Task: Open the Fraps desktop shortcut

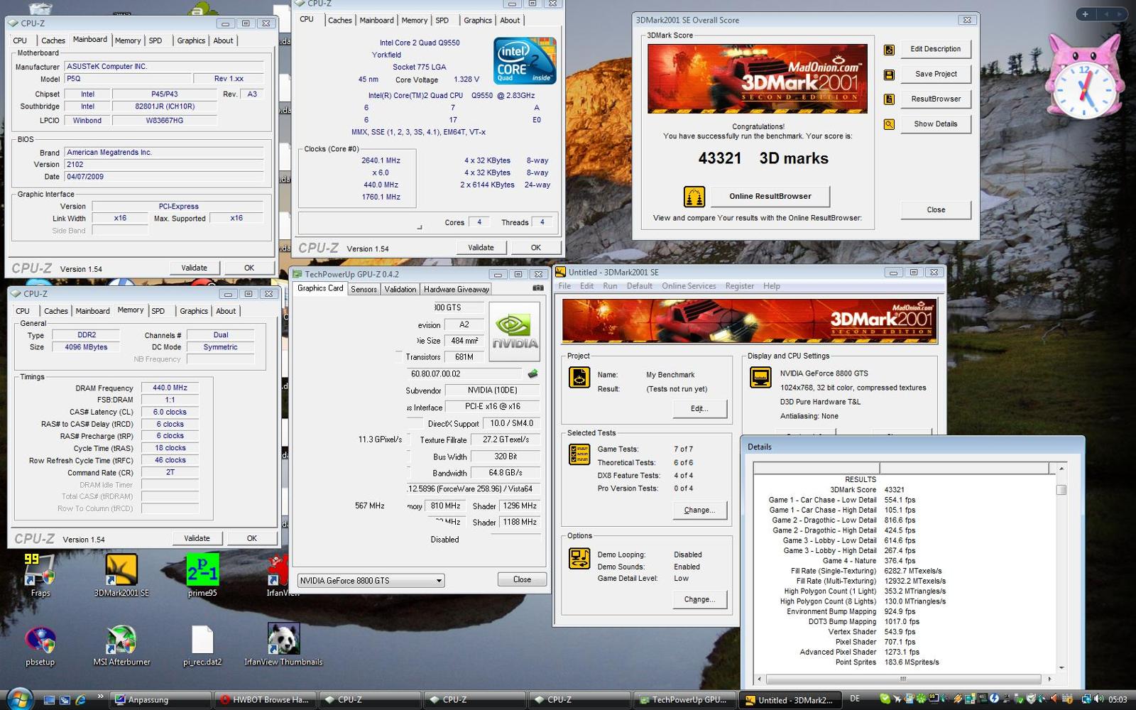Action: 40,575
